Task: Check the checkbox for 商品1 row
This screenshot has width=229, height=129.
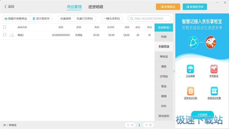Action: [x=5, y=35]
